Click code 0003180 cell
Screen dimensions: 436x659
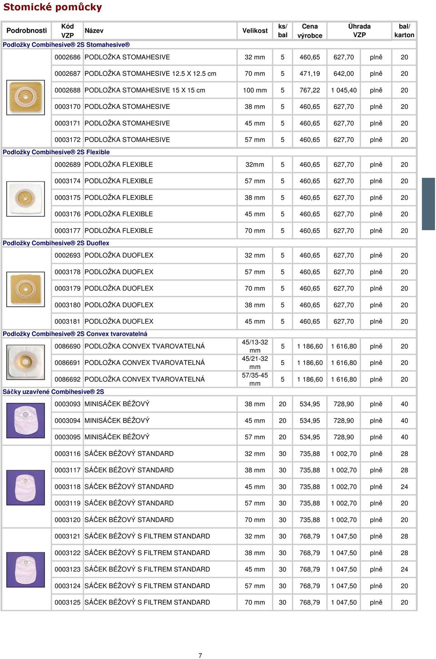pyautogui.click(x=68, y=305)
